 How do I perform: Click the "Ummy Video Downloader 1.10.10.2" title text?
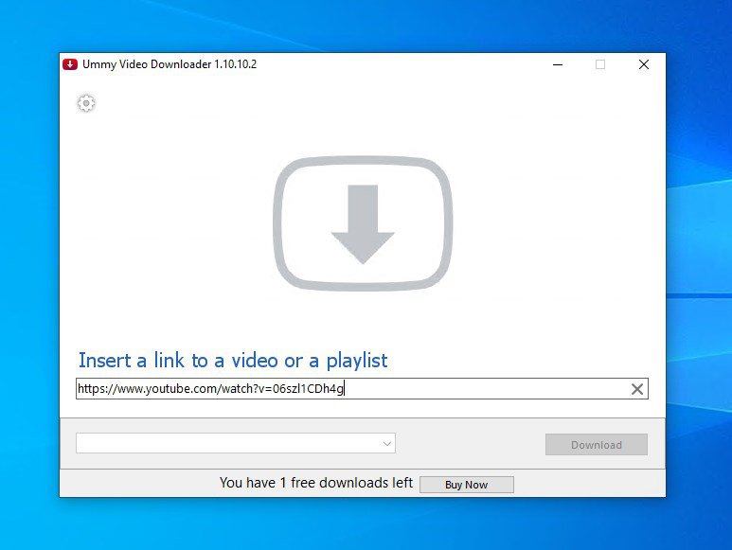pos(170,64)
